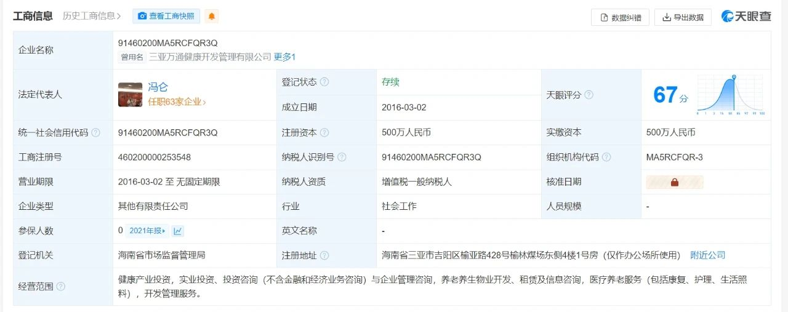Click 行业 value 社会工作

point(399,206)
